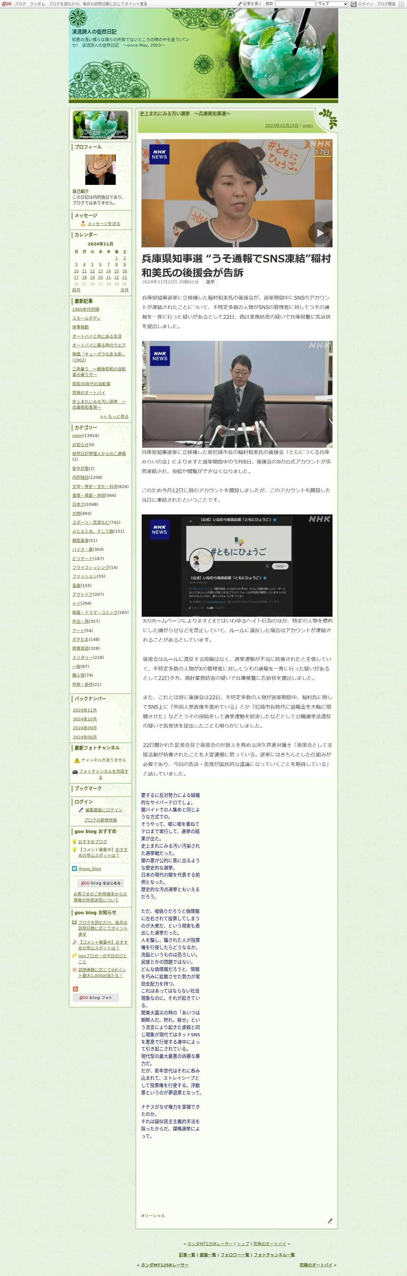
Task: Click the message icon next to メッセージを送る
Action: (x=83, y=224)
